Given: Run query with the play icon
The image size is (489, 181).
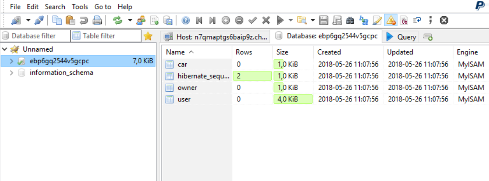Looking at the screenshot, I should (280, 20).
